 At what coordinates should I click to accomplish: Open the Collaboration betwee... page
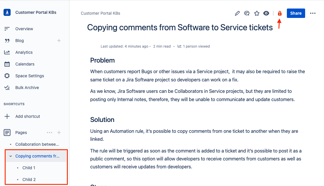pos(37,144)
